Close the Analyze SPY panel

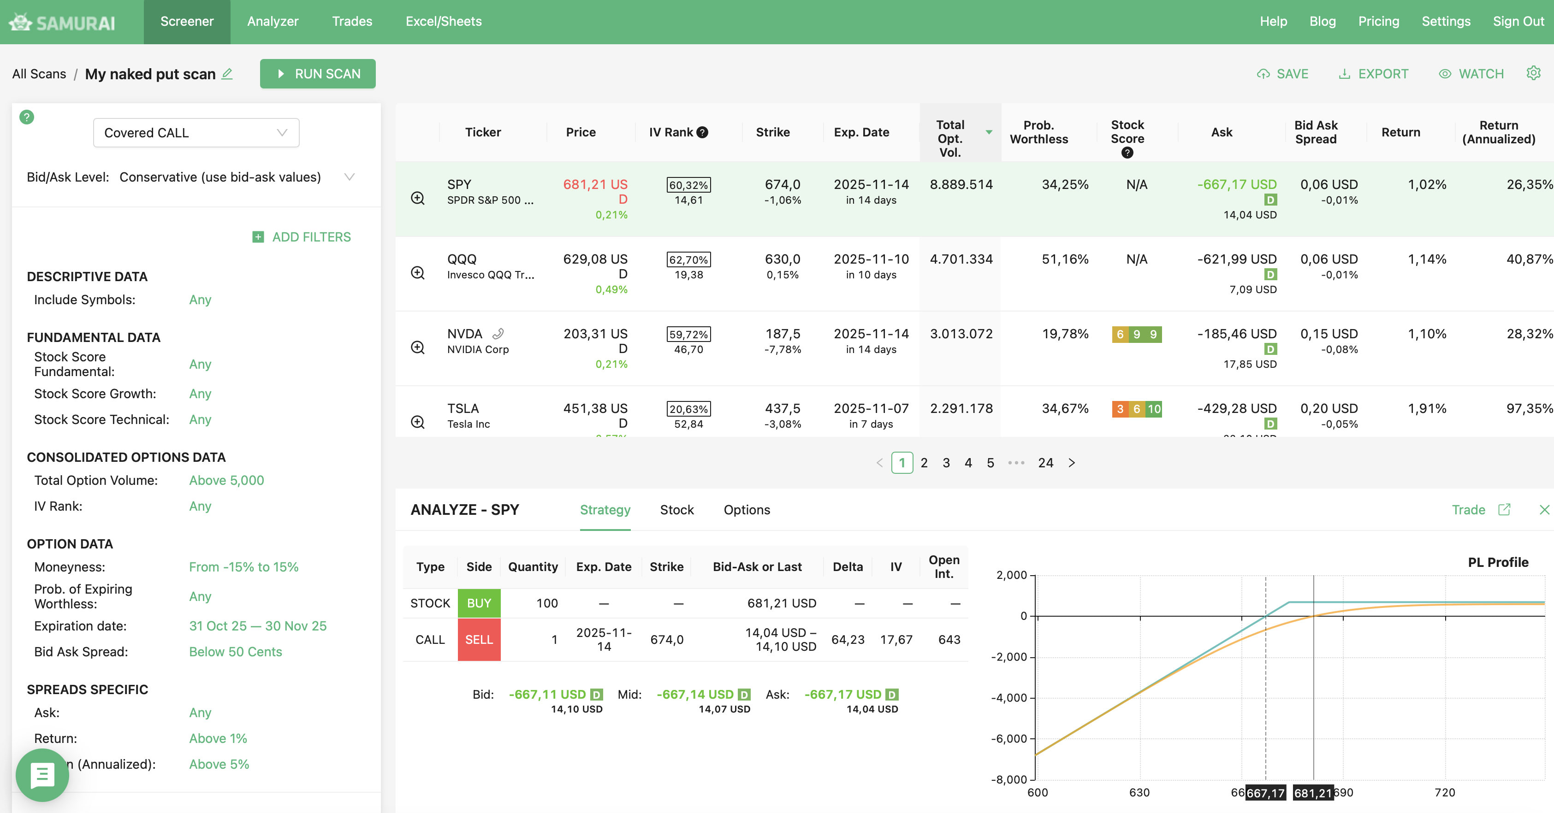(x=1544, y=510)
